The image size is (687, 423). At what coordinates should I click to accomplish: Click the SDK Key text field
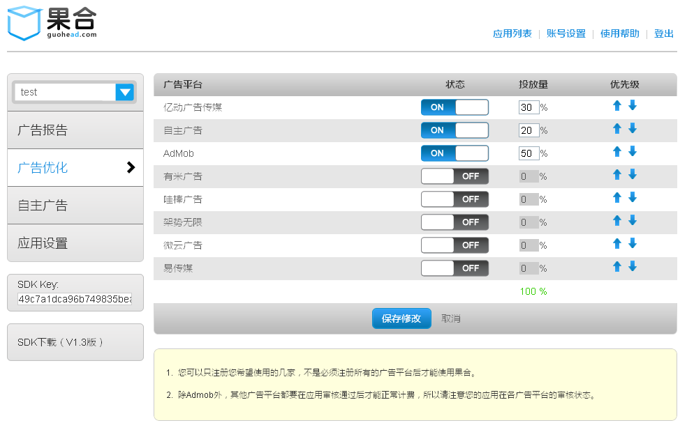[x=75, y=299]
